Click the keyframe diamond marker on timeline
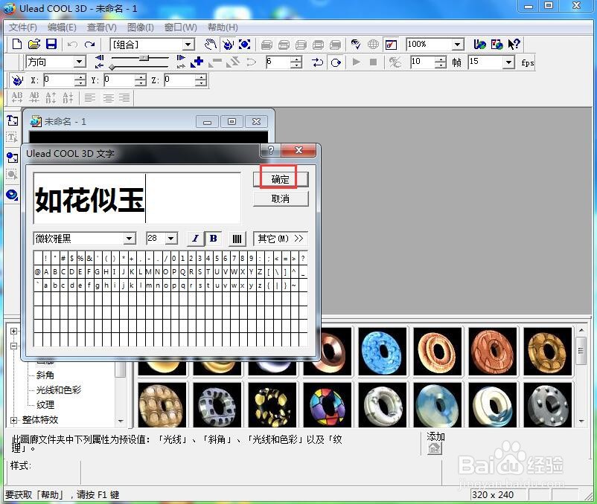 (112, 68)
